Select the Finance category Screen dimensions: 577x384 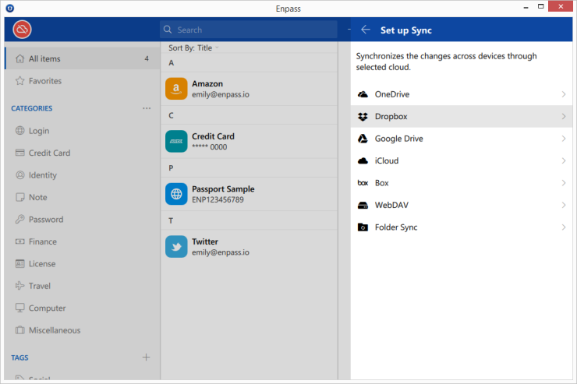(83, 241)
